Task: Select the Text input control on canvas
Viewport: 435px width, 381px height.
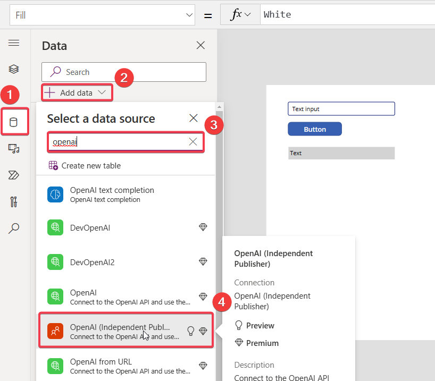Action: point(341,109)
